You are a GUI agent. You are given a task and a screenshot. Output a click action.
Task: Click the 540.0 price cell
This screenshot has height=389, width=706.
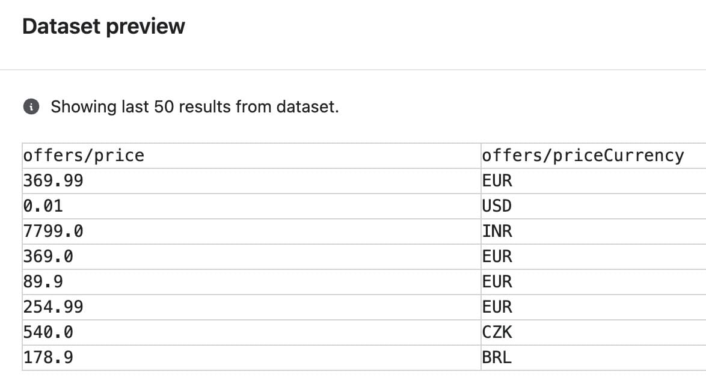[x=251, y=332]
